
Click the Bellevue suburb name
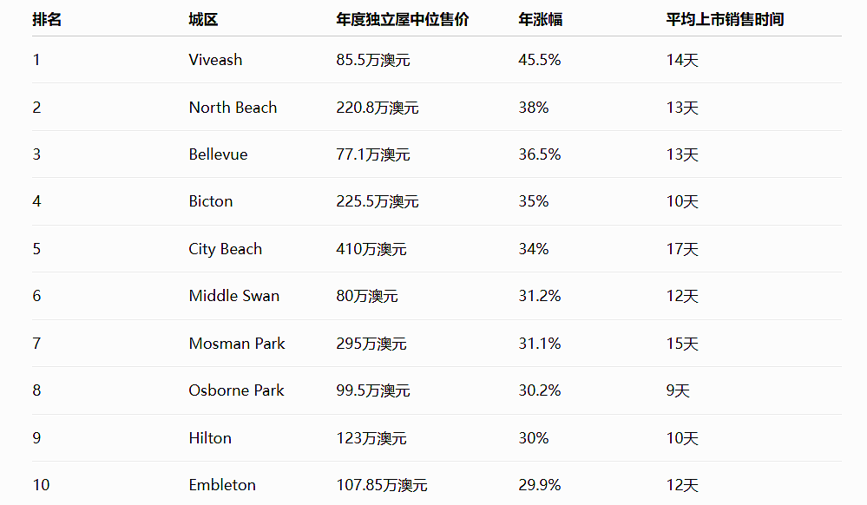pos(218,154)
